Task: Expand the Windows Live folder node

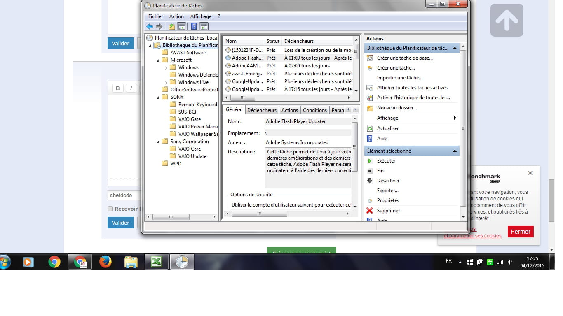Action: [166, 82]
